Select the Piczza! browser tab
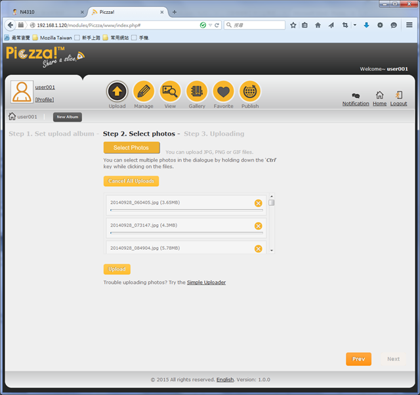 click(x=128, y=12)
